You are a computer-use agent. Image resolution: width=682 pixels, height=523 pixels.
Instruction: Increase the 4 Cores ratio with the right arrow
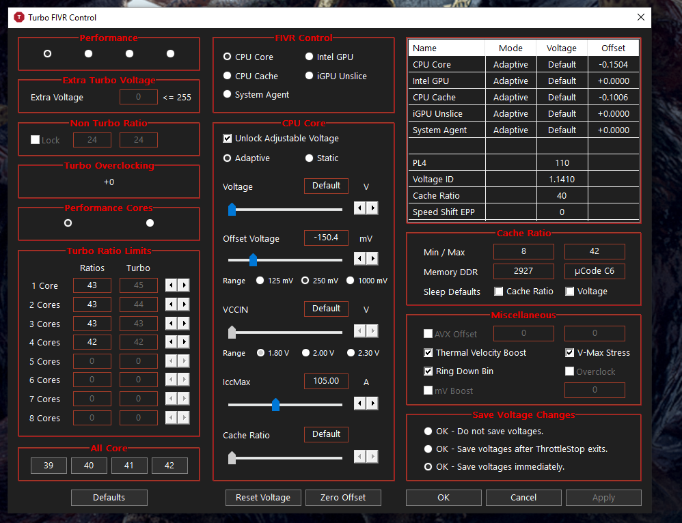click(184, 342)
